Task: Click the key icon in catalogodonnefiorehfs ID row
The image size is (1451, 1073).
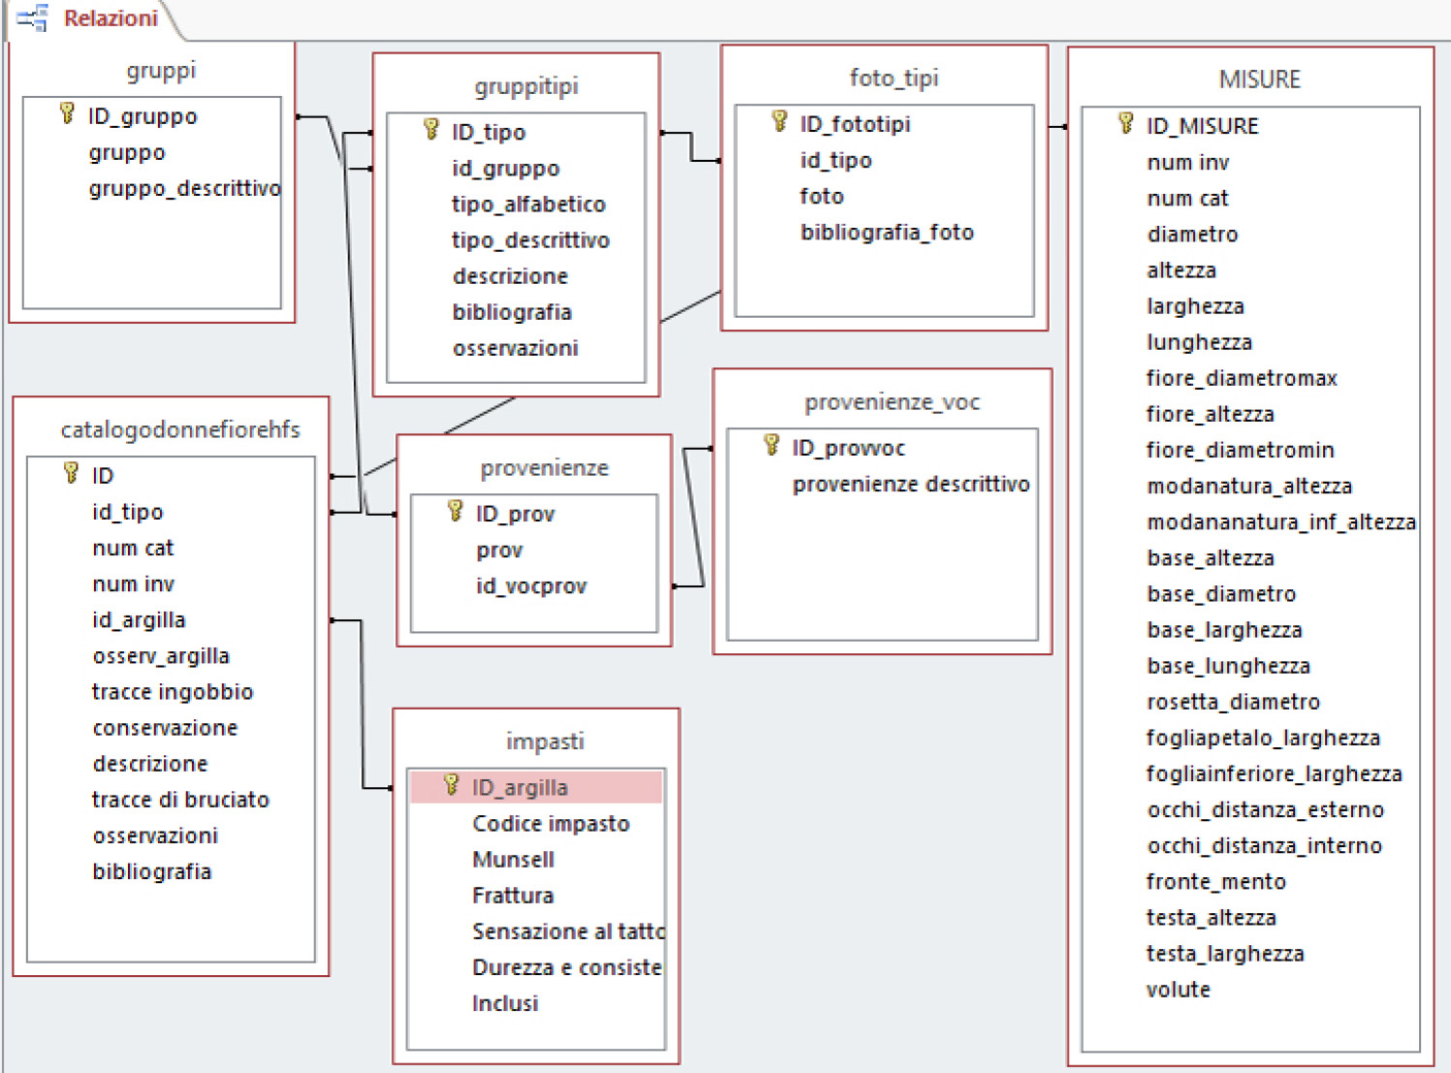Action: 71,474
